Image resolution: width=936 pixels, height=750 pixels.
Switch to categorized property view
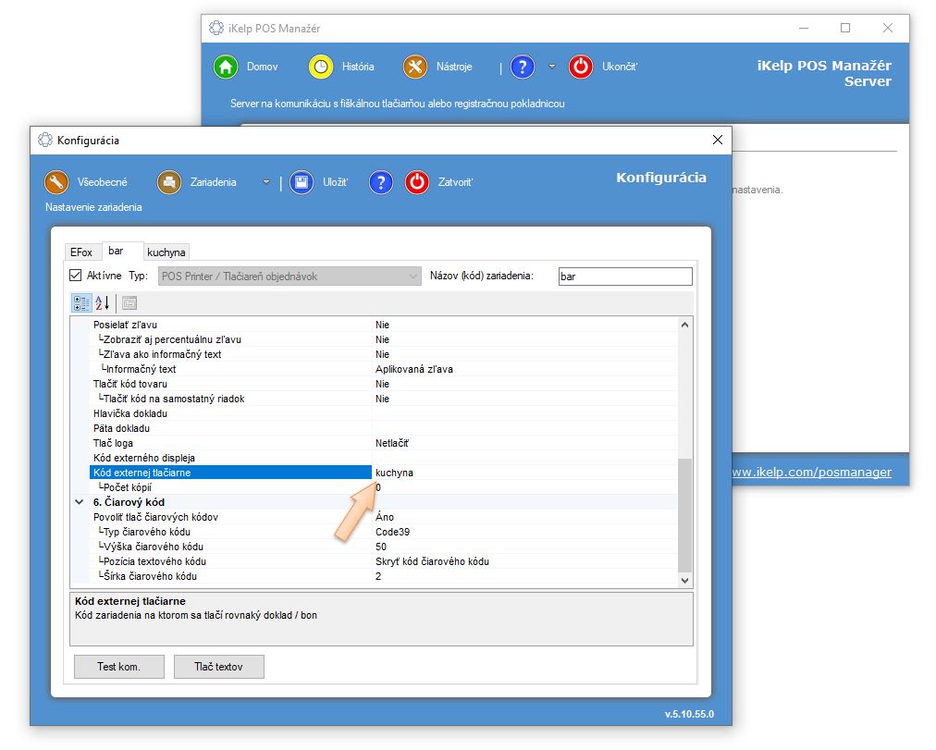[x=81, y=302]
